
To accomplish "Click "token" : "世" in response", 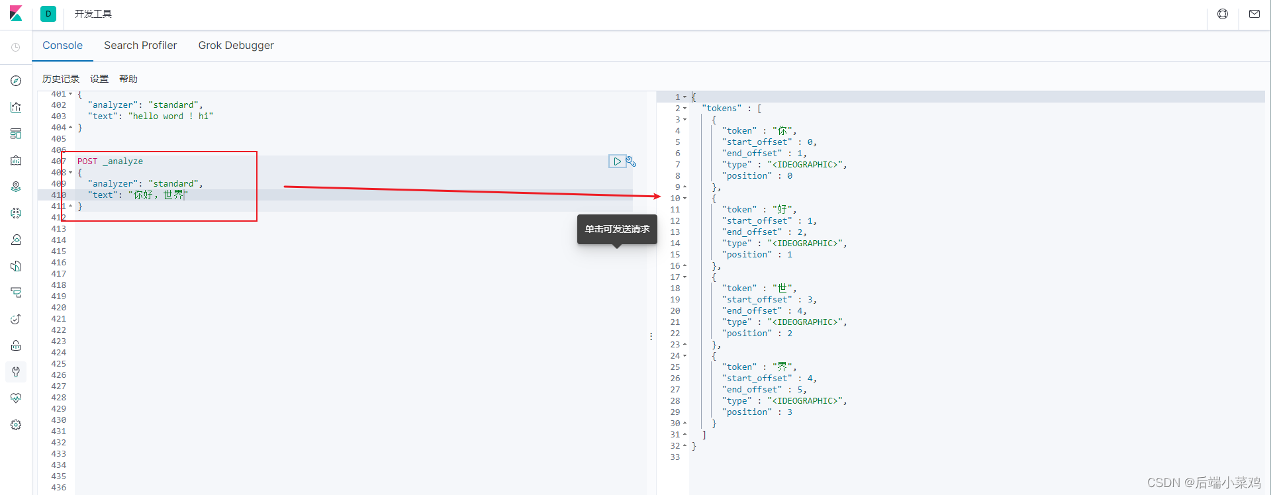I will click(x=759, y=289).
